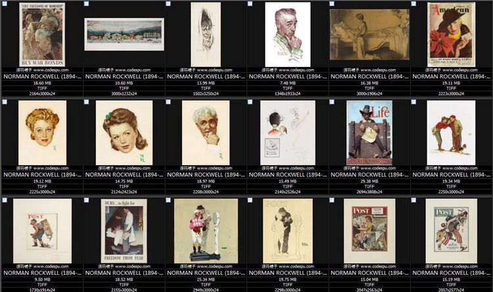Tick the checkbox on the 15.04 MB Post cover
493x292 pixels.
(332, 200)
